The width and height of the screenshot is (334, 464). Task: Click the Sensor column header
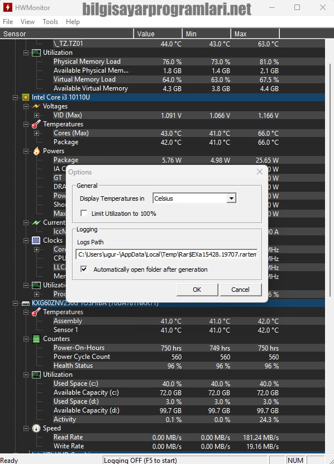[67, 34]
